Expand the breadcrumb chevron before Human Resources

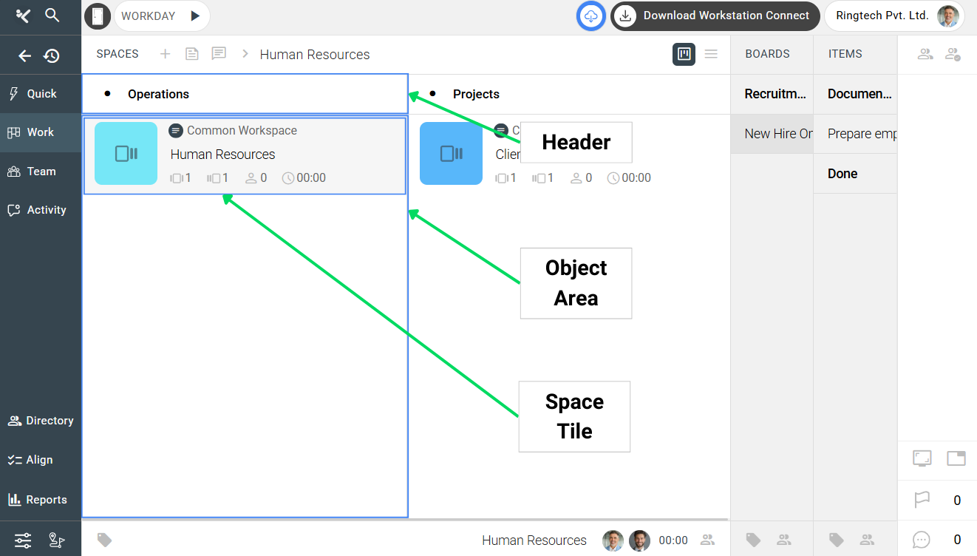coord(245,54)
